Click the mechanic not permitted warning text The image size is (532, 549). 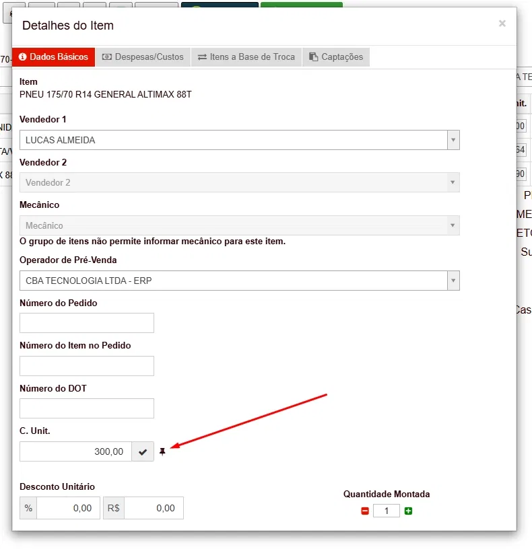(x=152, y=242)
